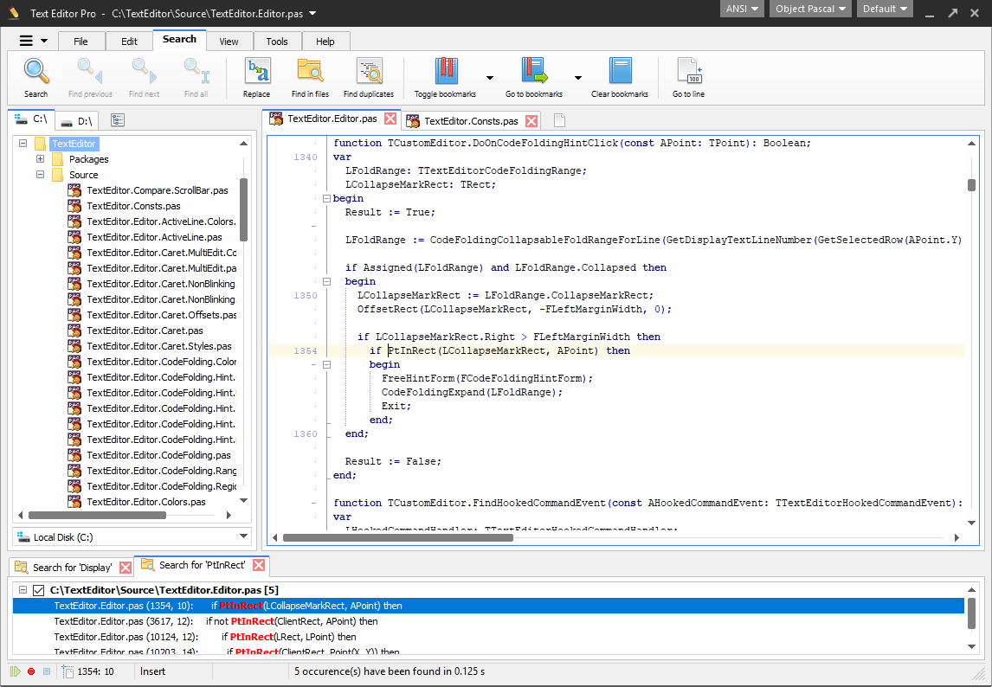992x687 pixels.
Task: Open the Local Disk (C:) drive combo box
Action: tap(132, 537)
